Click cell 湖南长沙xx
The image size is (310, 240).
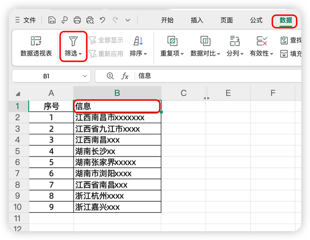[x=117, y=151]
